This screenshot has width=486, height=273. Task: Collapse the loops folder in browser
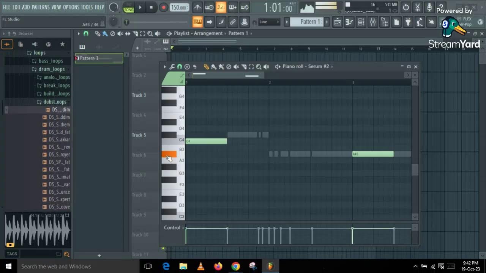click(x=36, y=53)
